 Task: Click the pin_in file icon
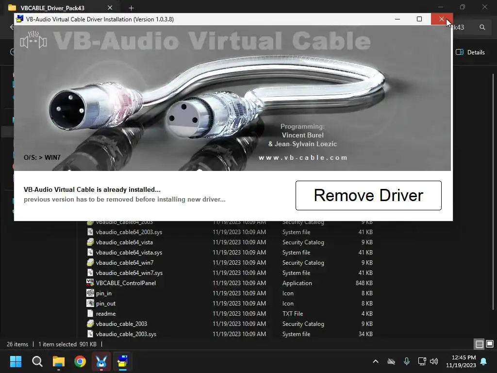click(90, 293)
